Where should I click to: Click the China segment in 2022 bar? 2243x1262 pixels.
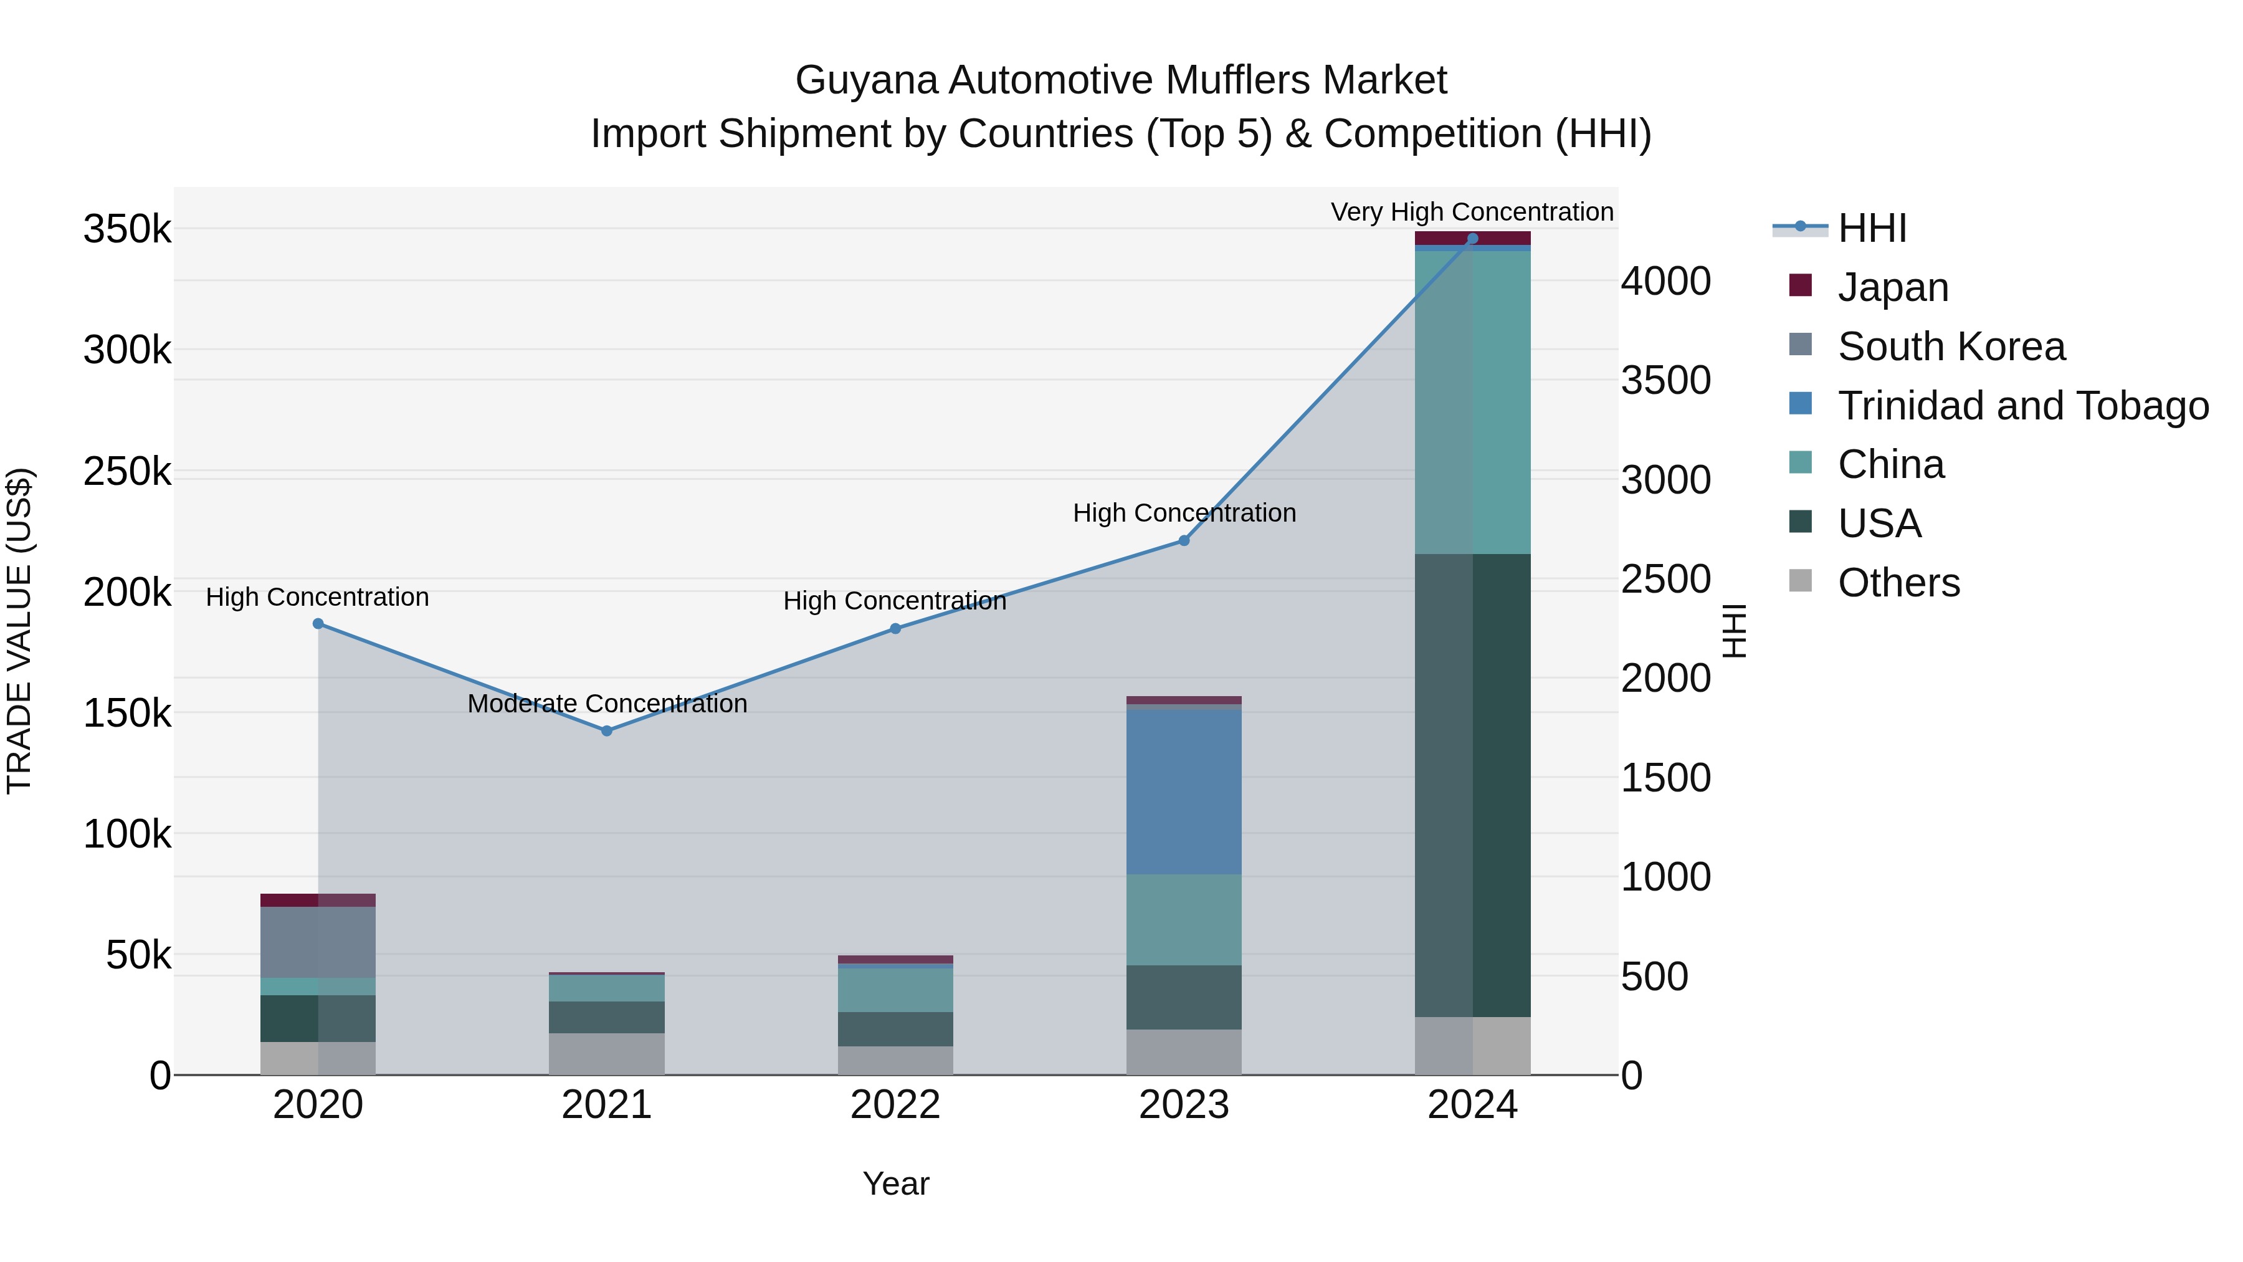click(895, 990)
